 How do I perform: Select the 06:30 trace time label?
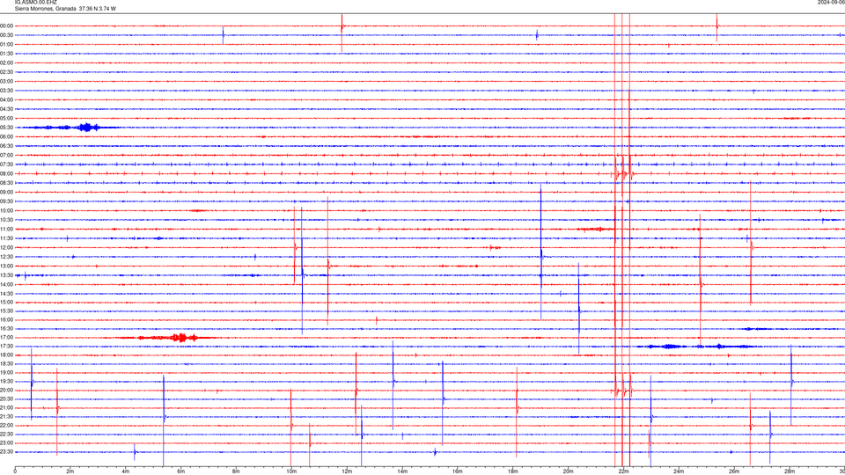pyautogui.click(x=7, y=146)
